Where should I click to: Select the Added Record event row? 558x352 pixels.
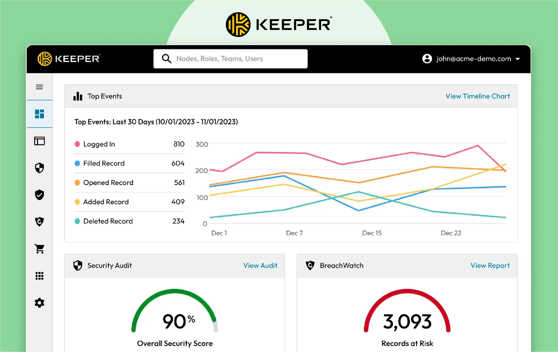click(129, 202)
